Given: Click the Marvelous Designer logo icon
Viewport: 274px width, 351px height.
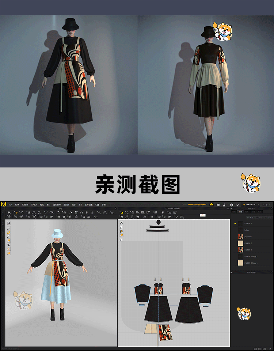Looking at the screenshot, I should (3, 204).
